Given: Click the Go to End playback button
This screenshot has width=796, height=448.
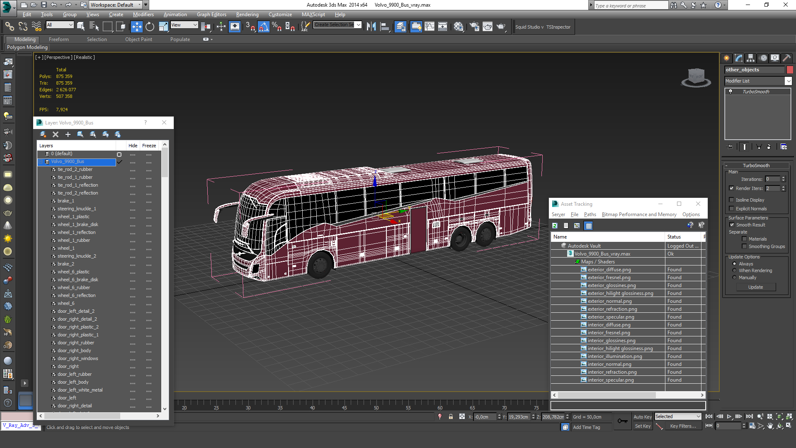Looking at the screenshot, I should click(x=750, y=416).
